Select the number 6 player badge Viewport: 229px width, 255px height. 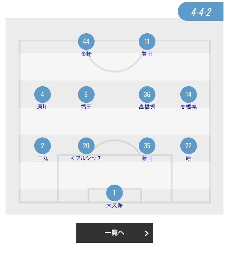[86, 95]
